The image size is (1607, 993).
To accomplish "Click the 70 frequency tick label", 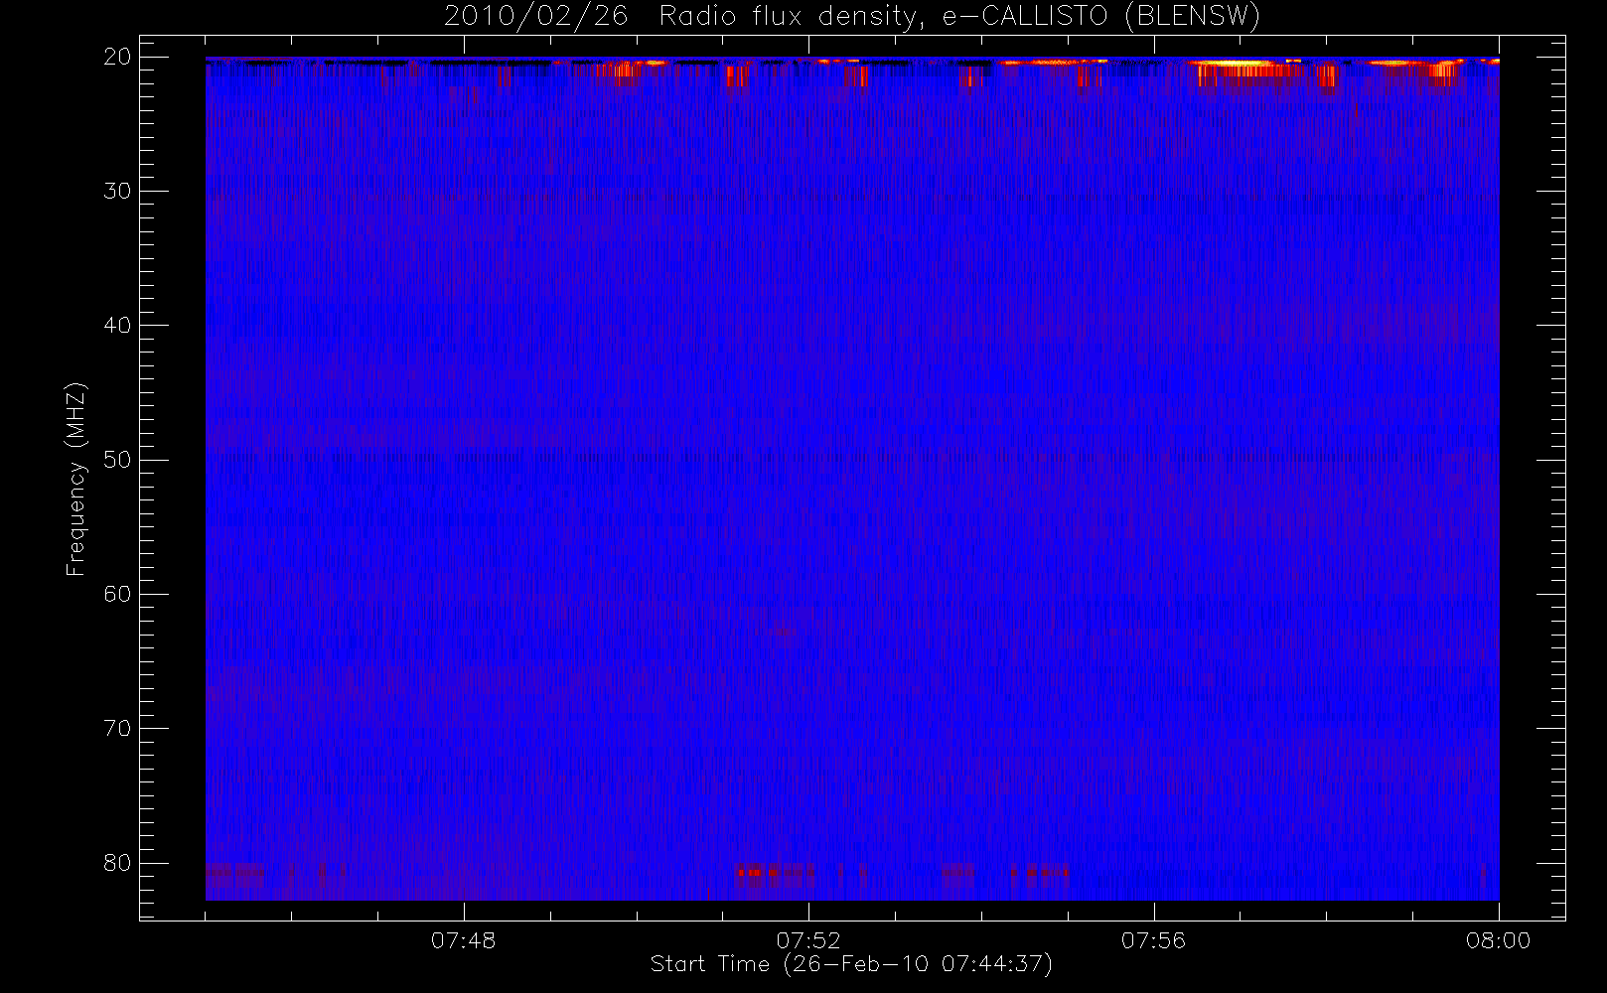I will [x=117, y=729].
